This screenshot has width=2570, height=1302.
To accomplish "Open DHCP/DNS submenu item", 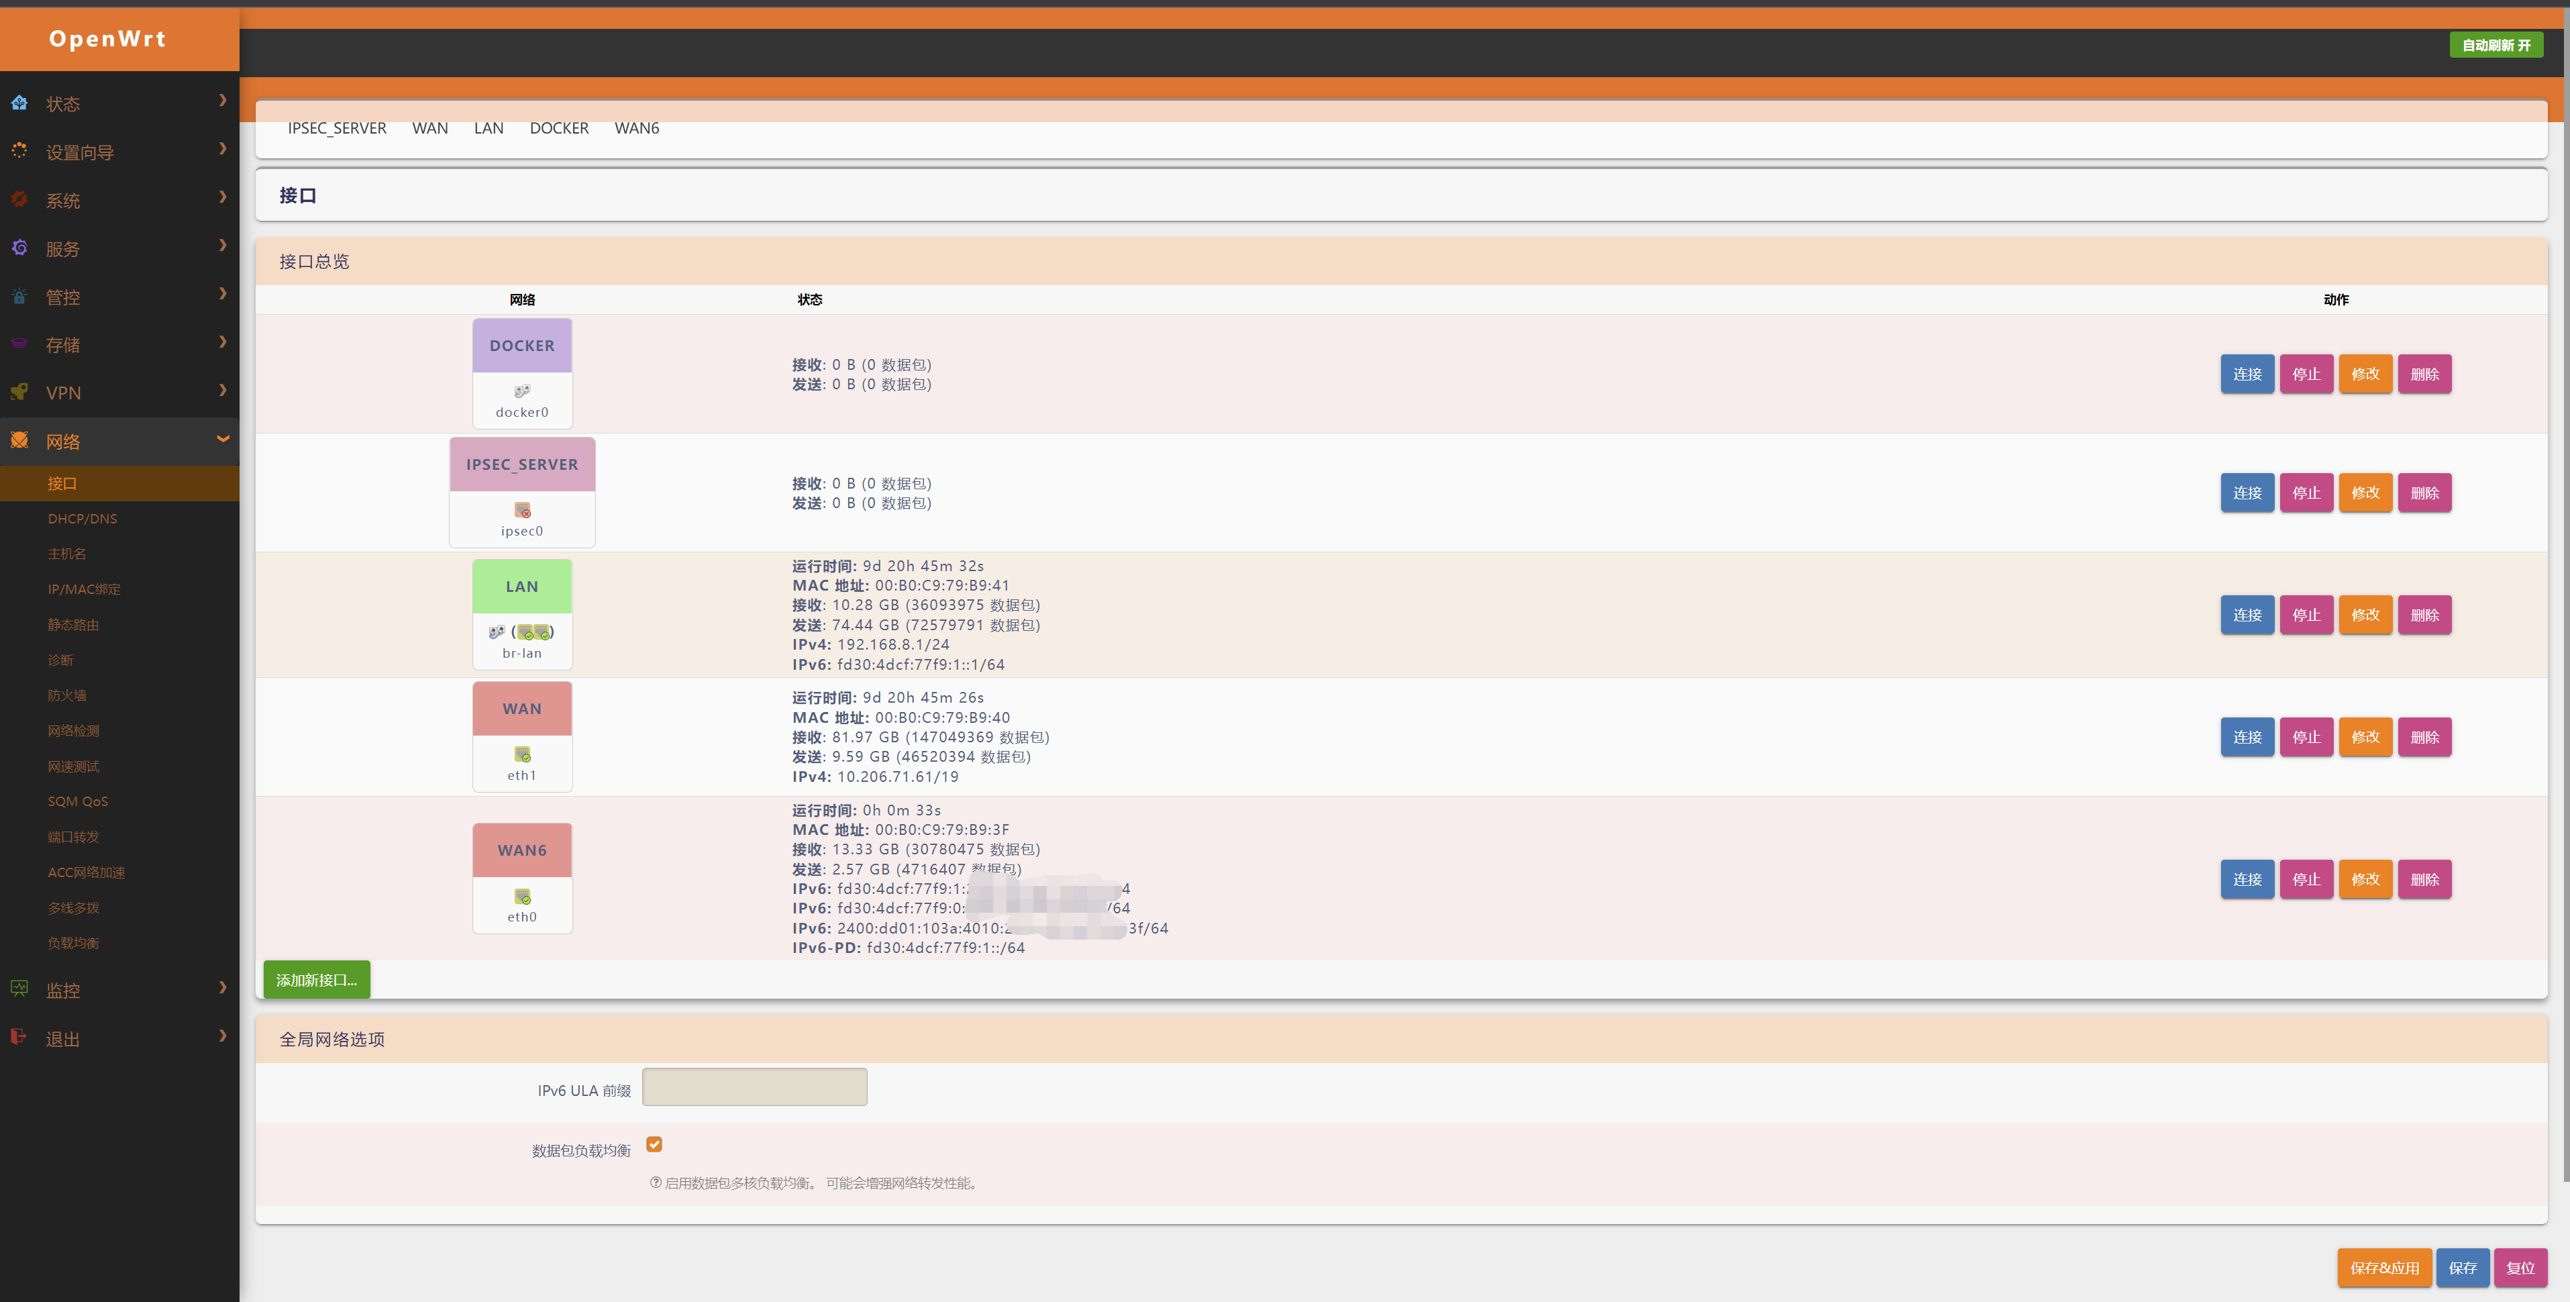I will pos(82,519).
